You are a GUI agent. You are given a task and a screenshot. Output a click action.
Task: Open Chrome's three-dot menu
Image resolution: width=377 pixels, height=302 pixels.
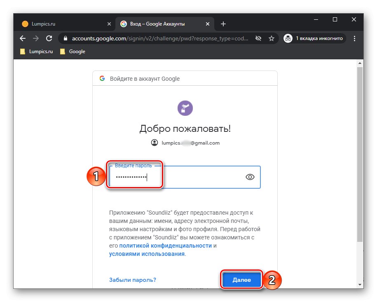click(x=354, y=38)
